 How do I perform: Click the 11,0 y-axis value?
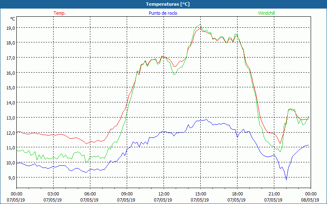point(11,148)
